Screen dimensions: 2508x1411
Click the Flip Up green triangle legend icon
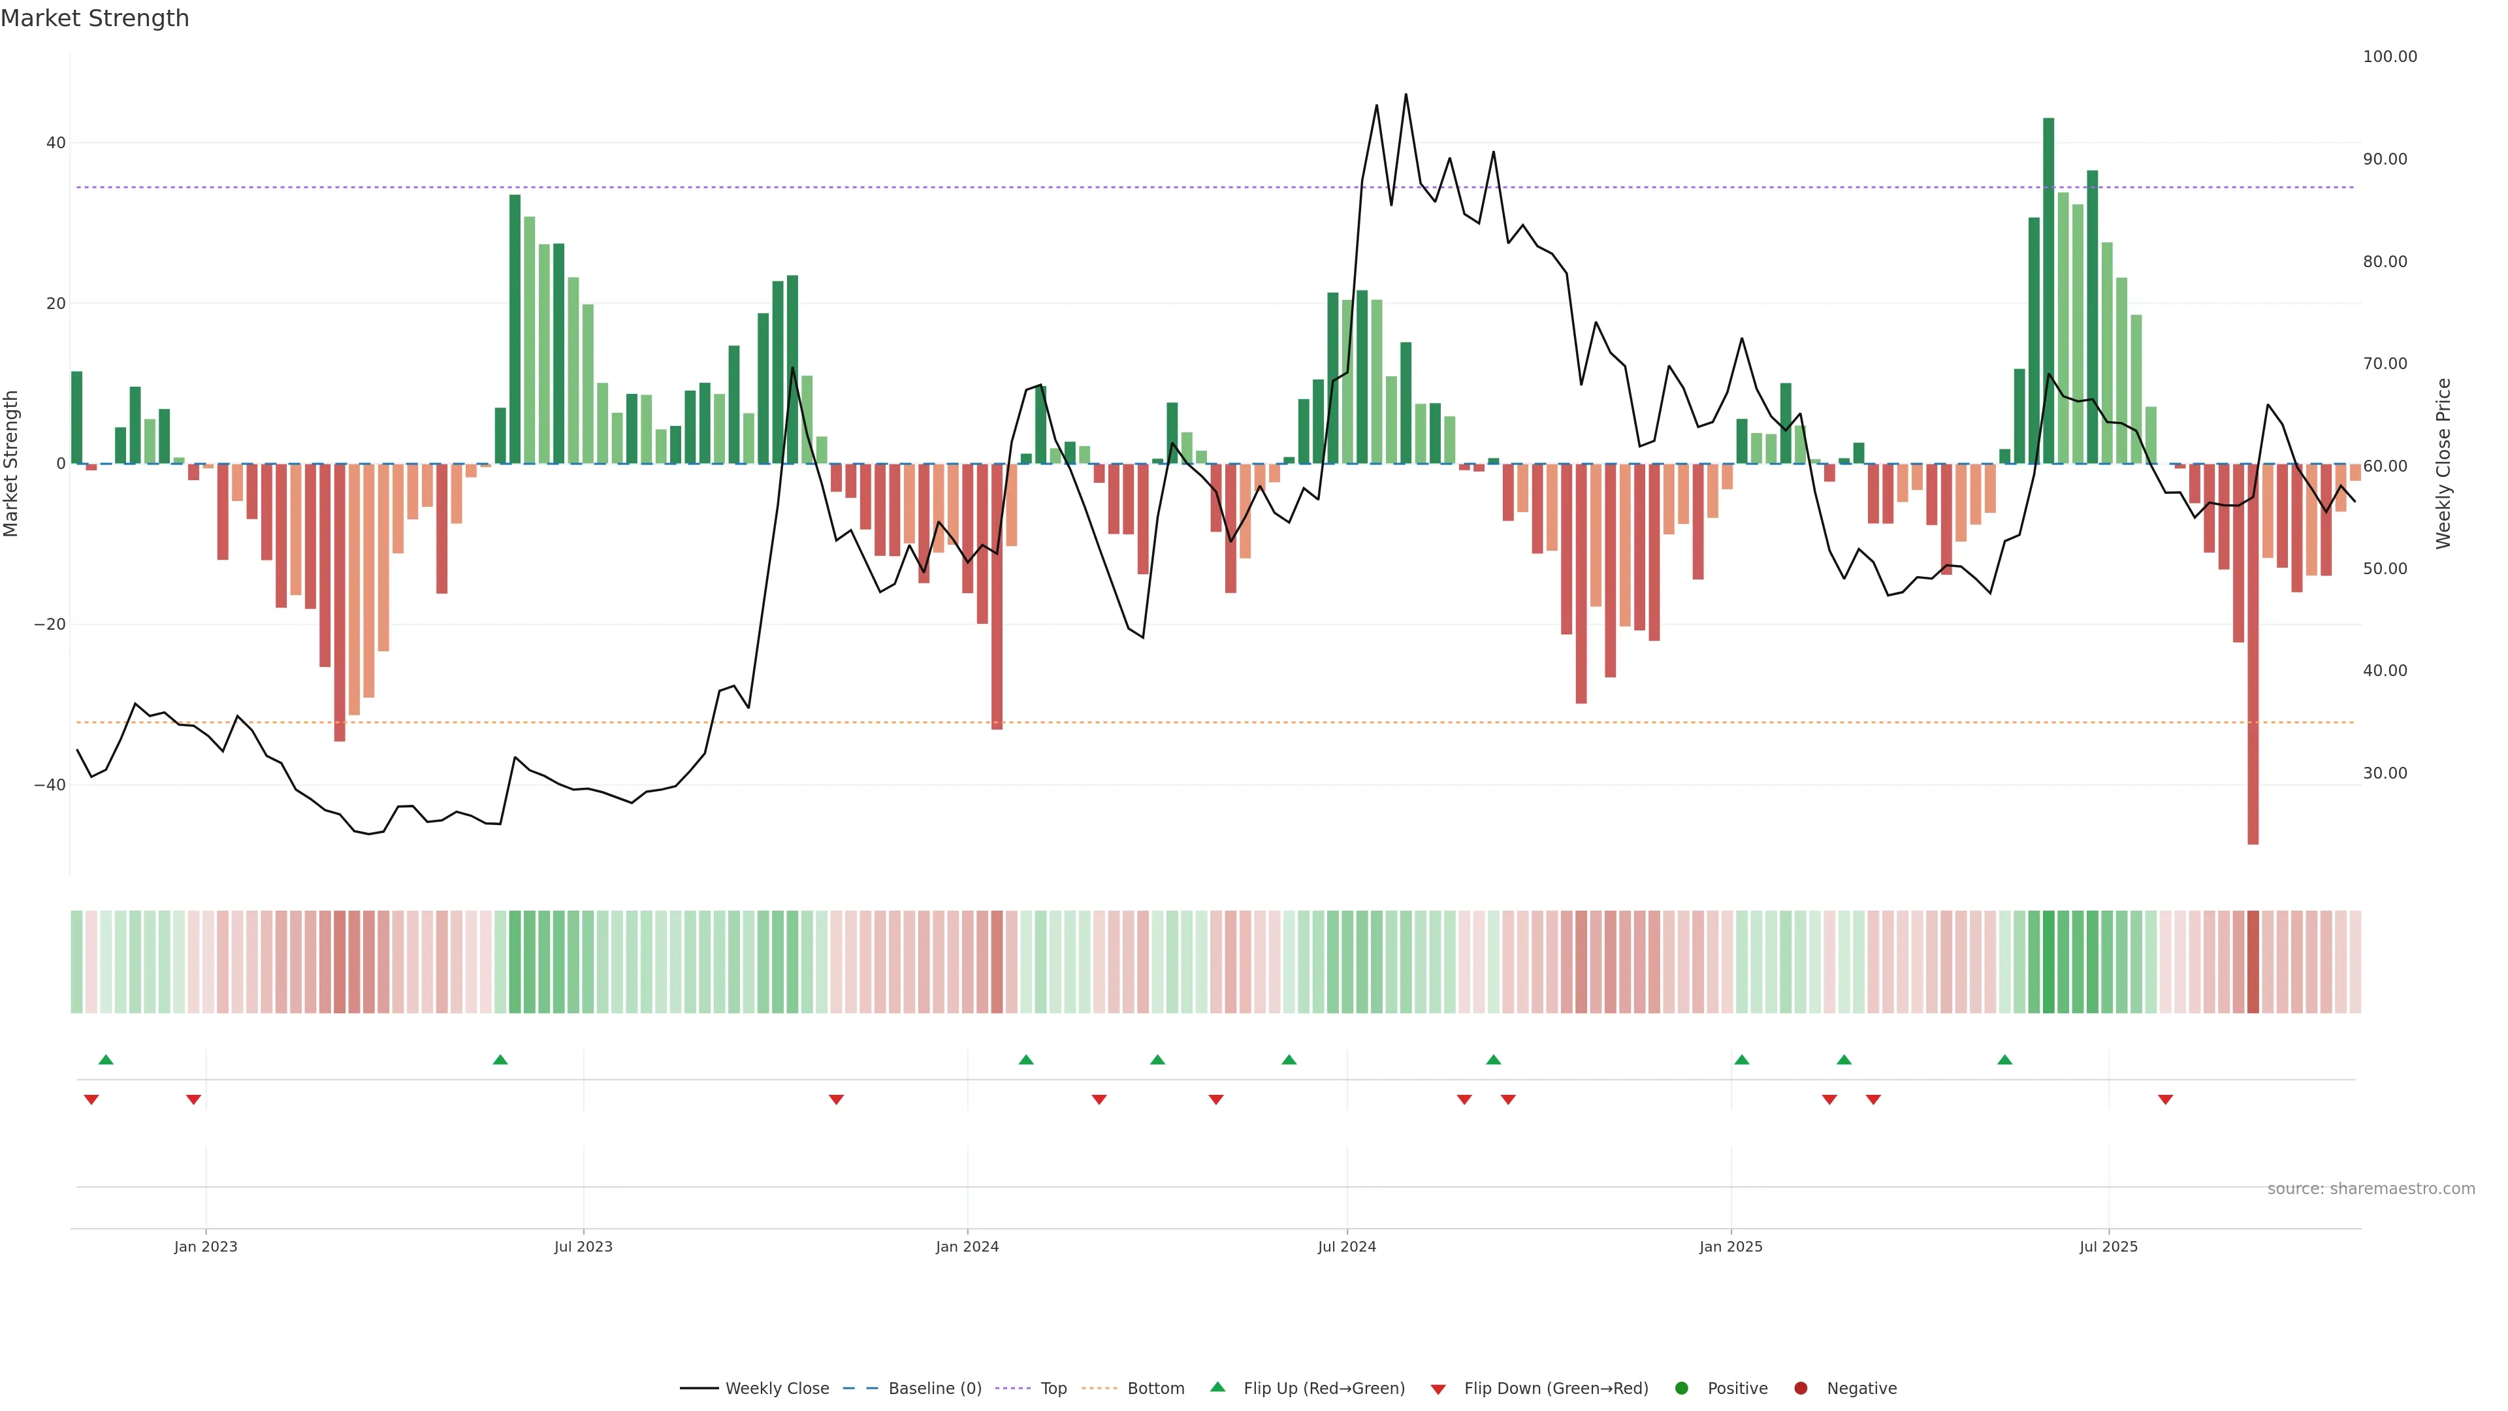coord(1217,1387)
